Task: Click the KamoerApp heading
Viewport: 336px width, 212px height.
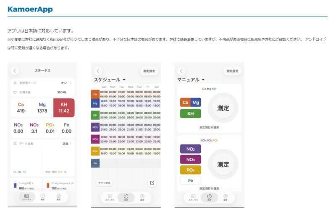Action: tap(30, 9)
